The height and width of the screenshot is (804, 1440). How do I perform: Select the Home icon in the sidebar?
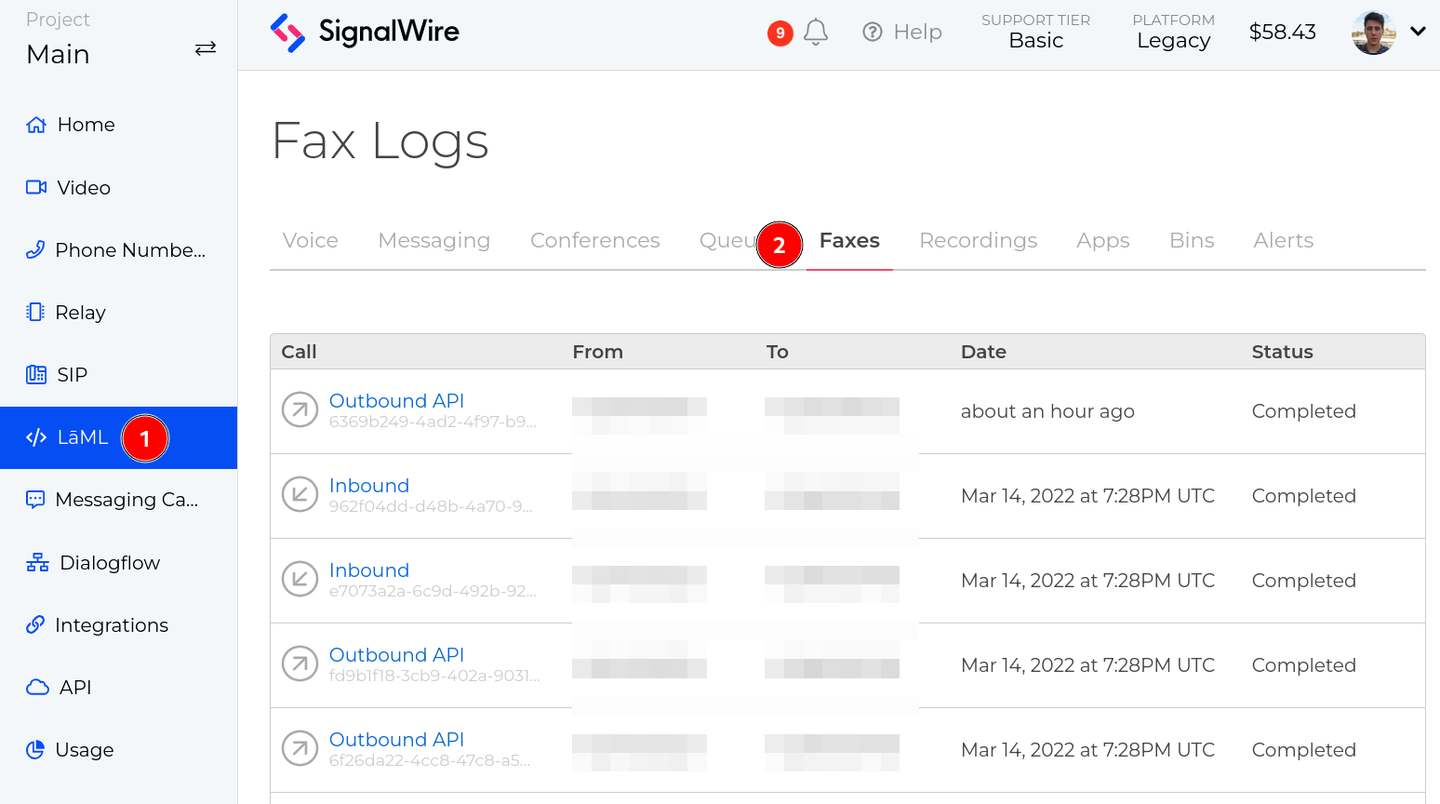click(35, 124)
